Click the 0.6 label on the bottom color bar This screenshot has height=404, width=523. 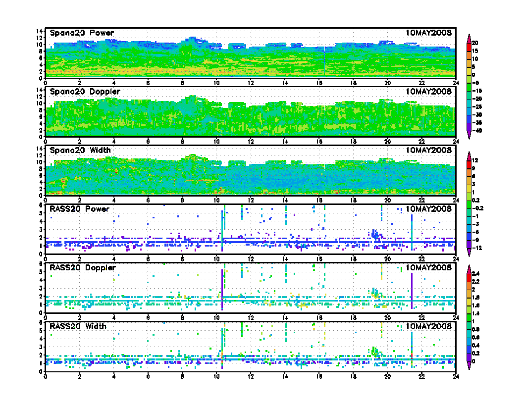coord(476,338)
